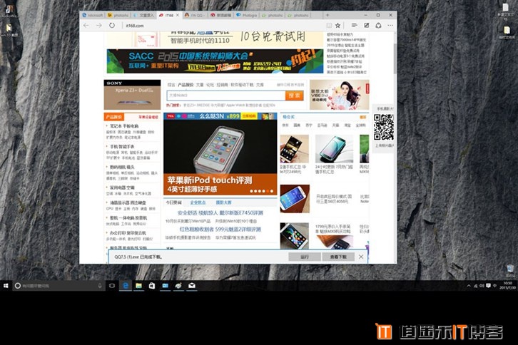
Task: Show hidden system tray icons
Action: click(x=469, y=286)
